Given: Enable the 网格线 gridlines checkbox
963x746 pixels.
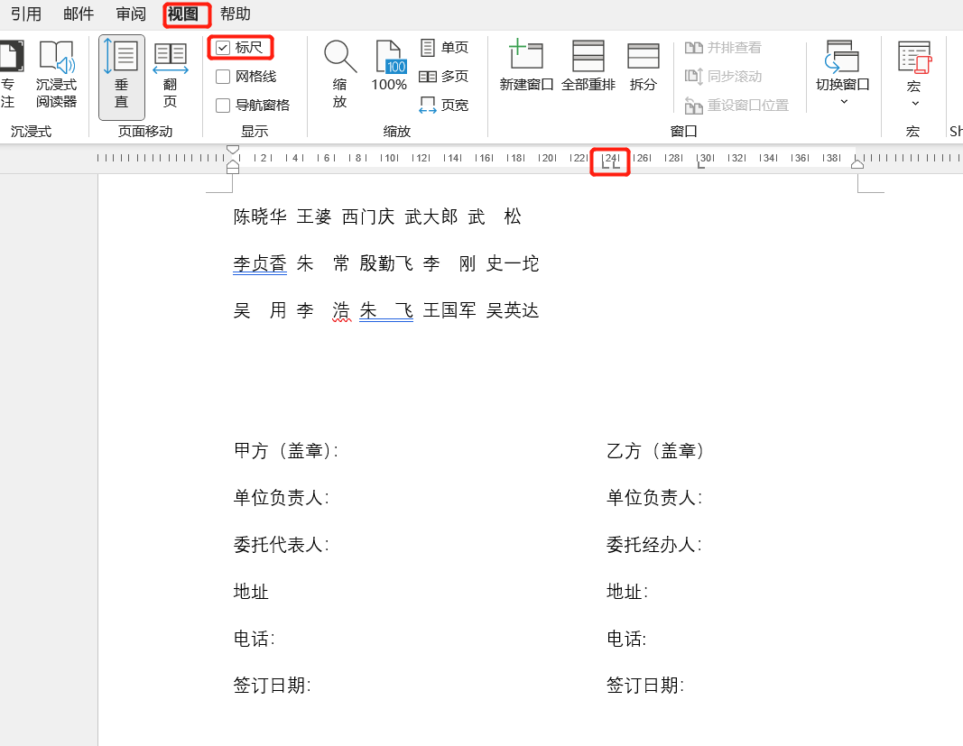Looking at the screenshot, I should (223, 76).
